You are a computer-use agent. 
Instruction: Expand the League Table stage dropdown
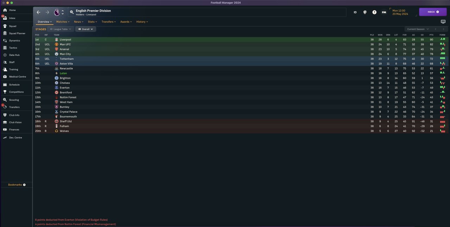pyautogui.click(x=60, y=29)
